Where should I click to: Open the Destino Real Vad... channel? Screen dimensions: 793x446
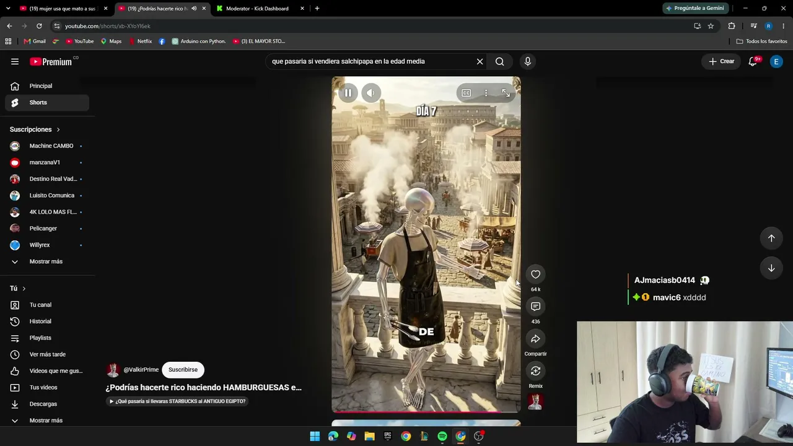pos(47,179)
